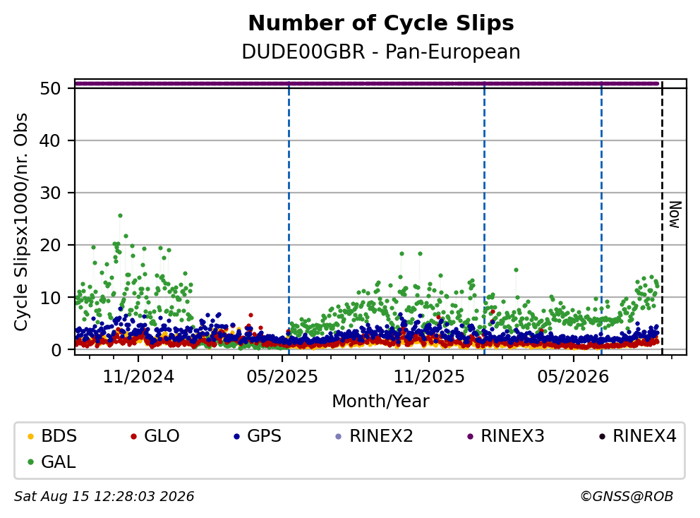Click the green GAL legend marker dot
Screen dimensions: 700x518
click(x=31, y=462)
